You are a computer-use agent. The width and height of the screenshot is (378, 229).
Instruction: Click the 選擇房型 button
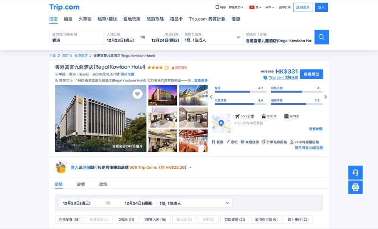click(x=311, y=74)
